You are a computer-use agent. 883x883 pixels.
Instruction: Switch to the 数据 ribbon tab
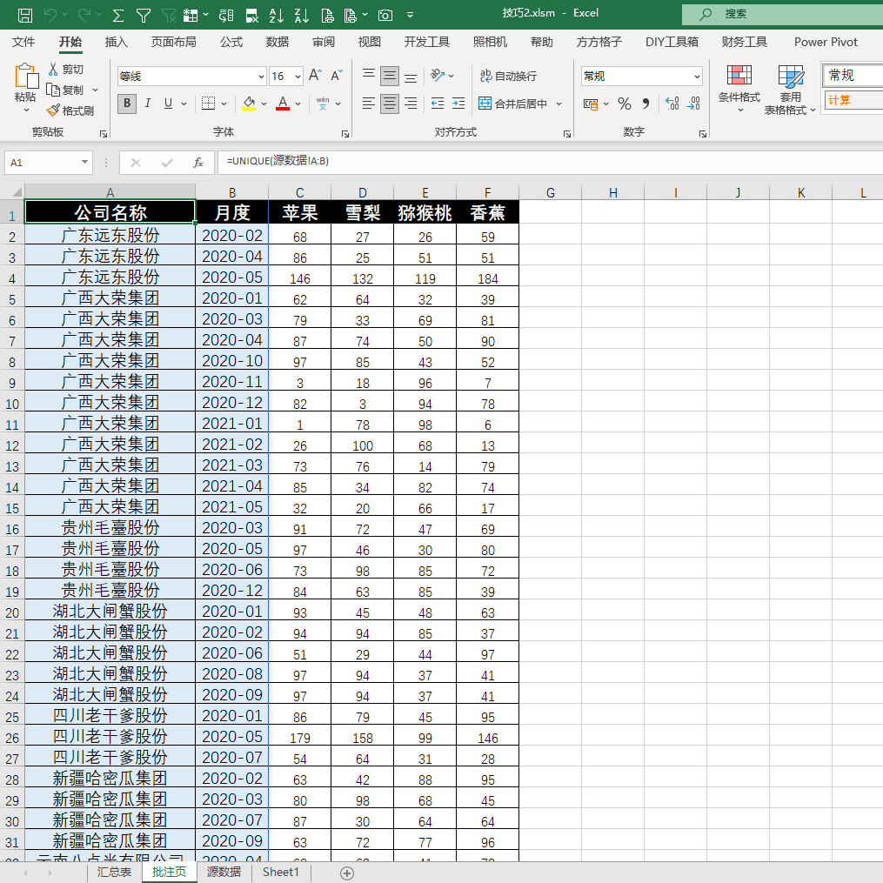(x=277, y=42)
